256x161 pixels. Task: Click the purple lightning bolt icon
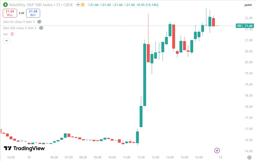tap(217, 150)
